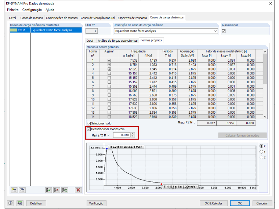Close the RF-DYNAM Pro dialog window

pos(270,4)
